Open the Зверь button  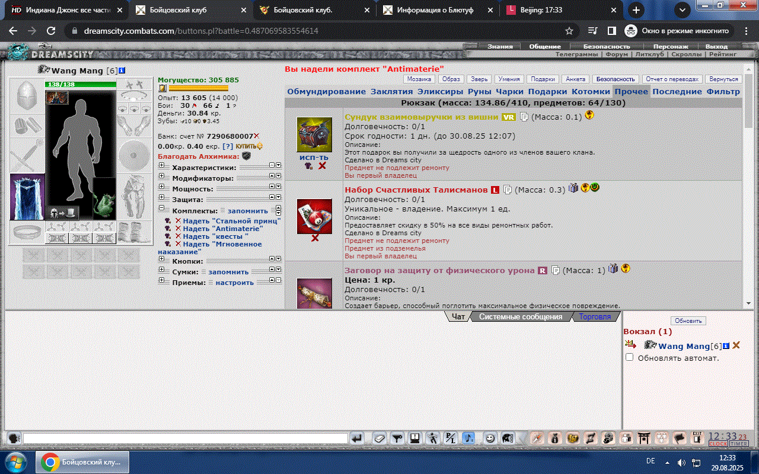pos(479,79)
